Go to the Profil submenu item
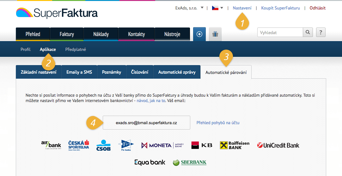The image size is (342, 176). [x=26, y=49]
